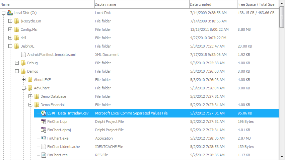Click the scrollbar down arrow

click(282, 157)
